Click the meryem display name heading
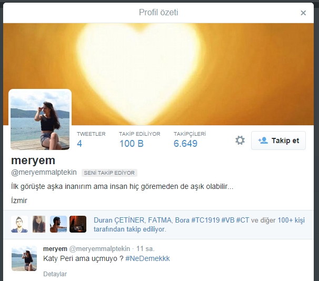 [33, 160]
